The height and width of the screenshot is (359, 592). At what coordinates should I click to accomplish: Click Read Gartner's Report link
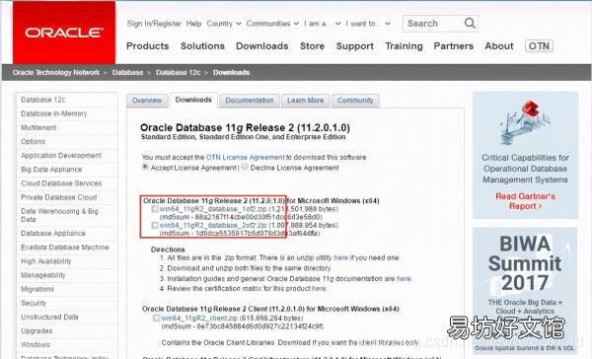[x=525, y=201]
